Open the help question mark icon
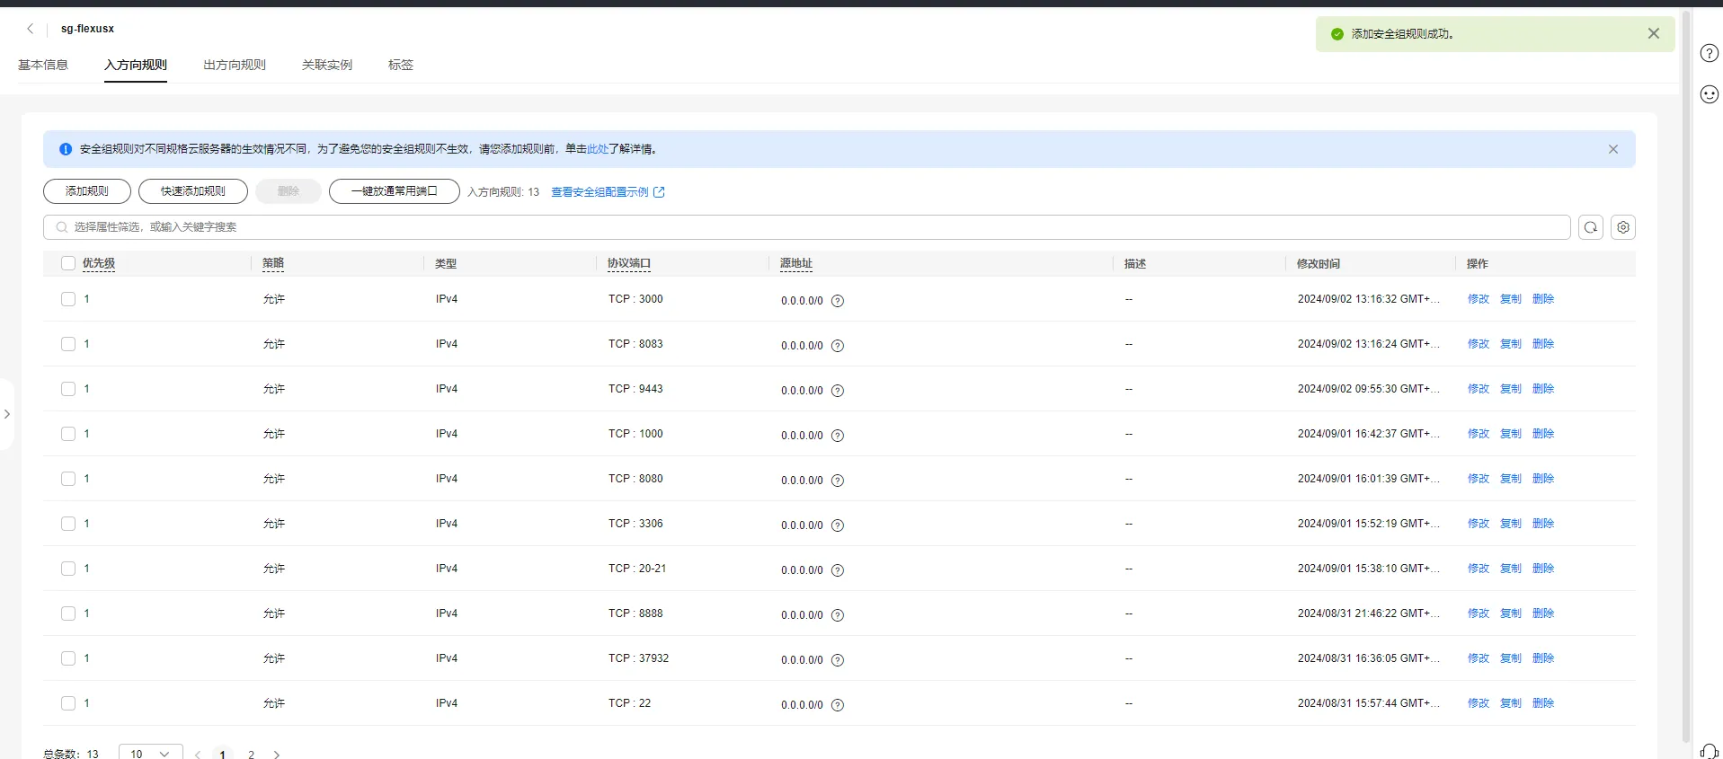1723x759 pixels. (x=1709, y=53)
